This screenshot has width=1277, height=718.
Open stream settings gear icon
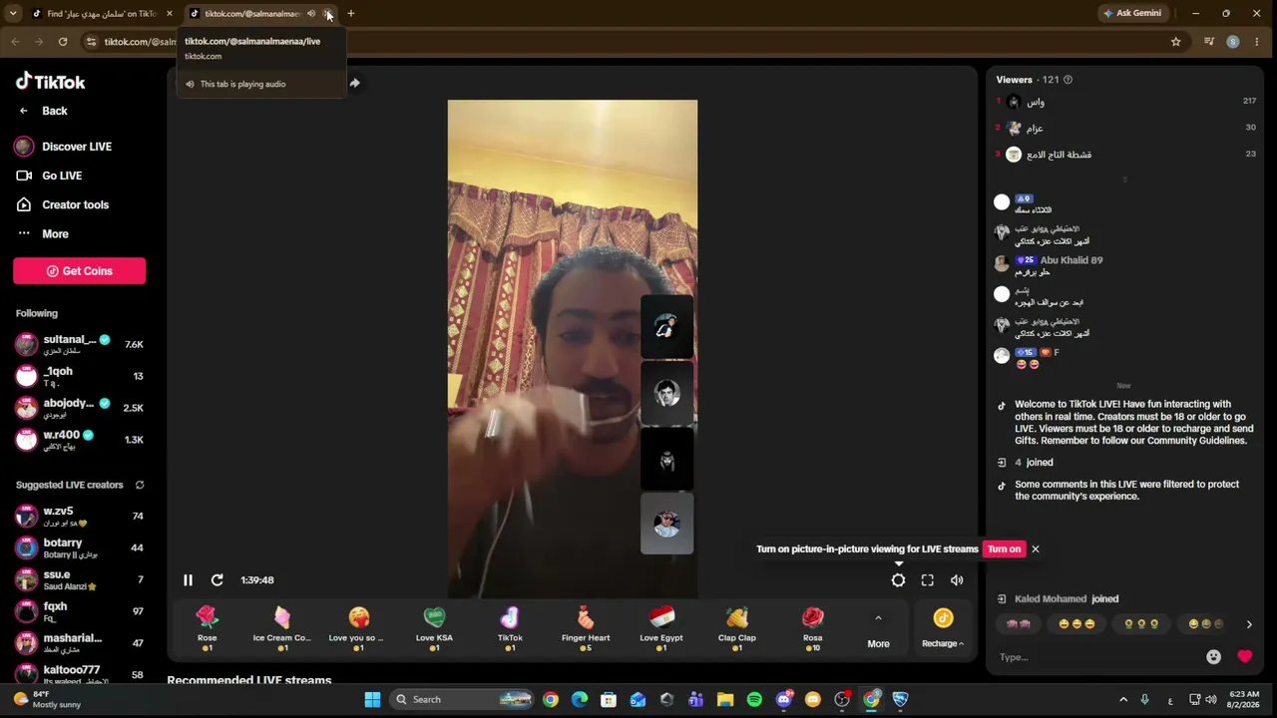pos(898,579)
